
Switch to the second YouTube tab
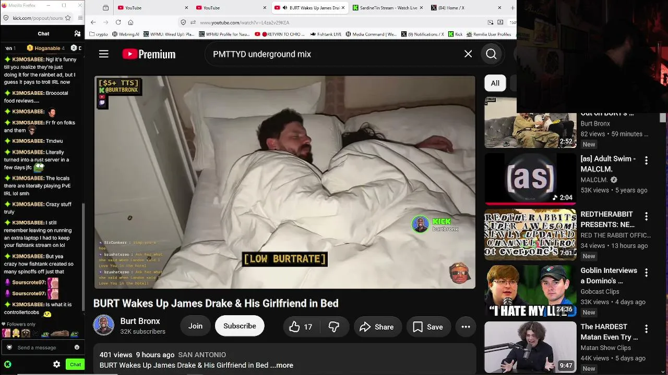click(x=231, y=8)
